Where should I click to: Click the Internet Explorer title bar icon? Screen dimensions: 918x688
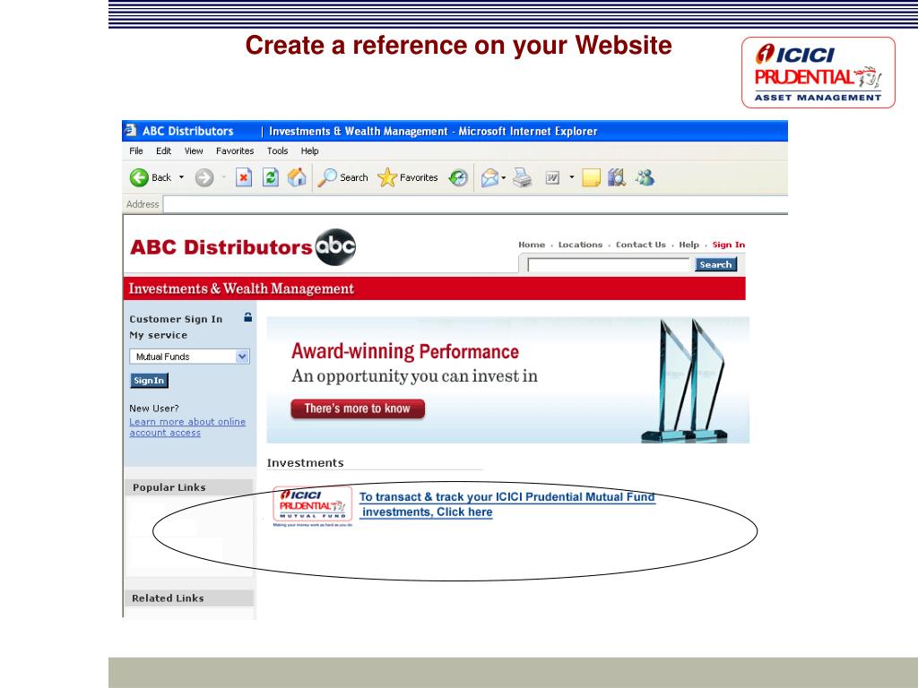(x=131, y=131)
